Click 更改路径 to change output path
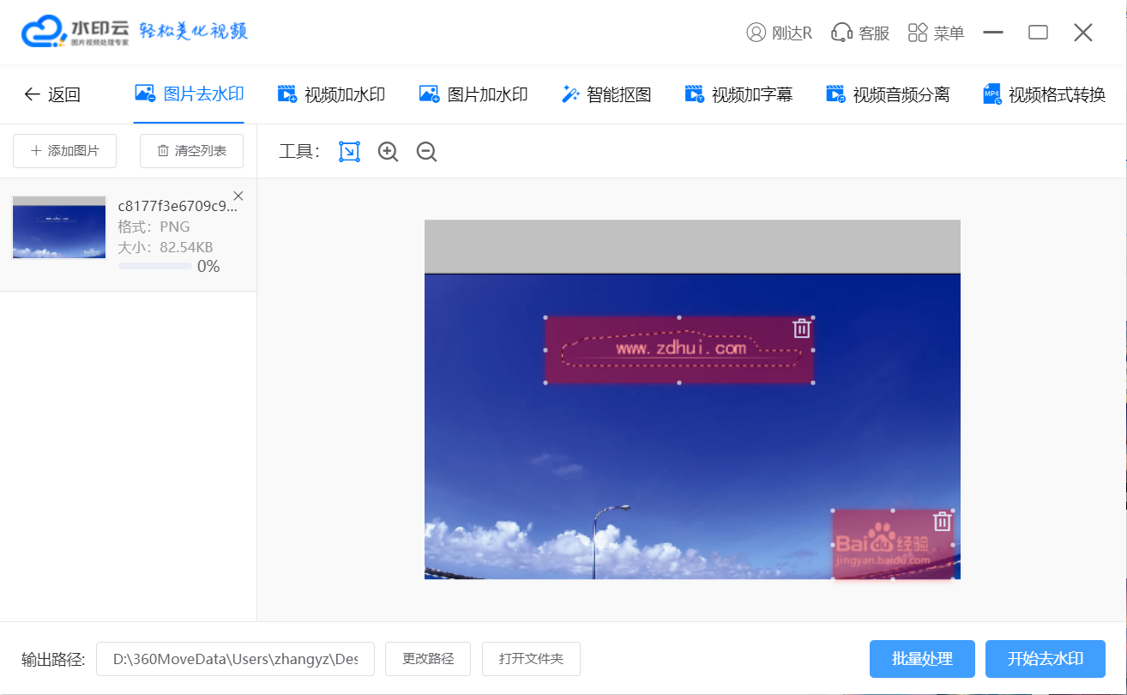Viewport: 1127px width, 695px height. click(428, 659)
